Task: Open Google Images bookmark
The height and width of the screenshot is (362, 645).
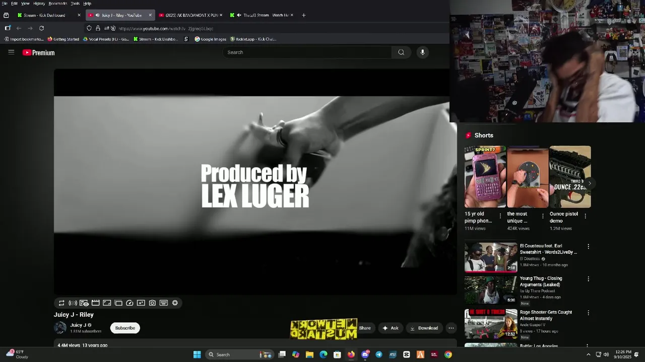Action: pos(210,39)
